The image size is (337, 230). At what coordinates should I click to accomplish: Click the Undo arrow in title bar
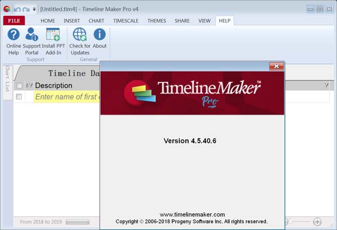tap(17, 9)
